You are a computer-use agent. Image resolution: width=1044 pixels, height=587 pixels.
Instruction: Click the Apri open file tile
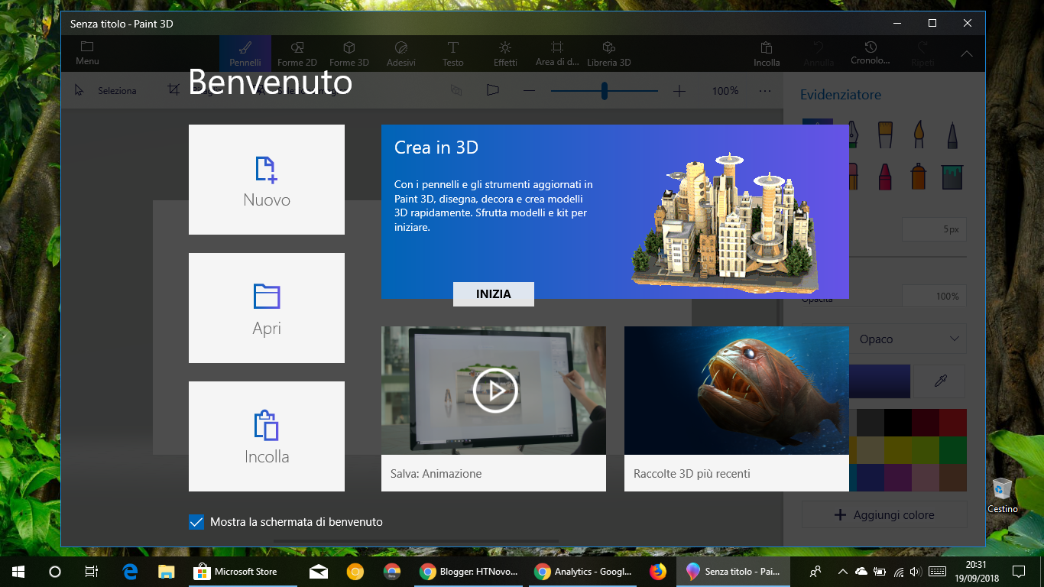pyautogui.click(x=267, y=308)
